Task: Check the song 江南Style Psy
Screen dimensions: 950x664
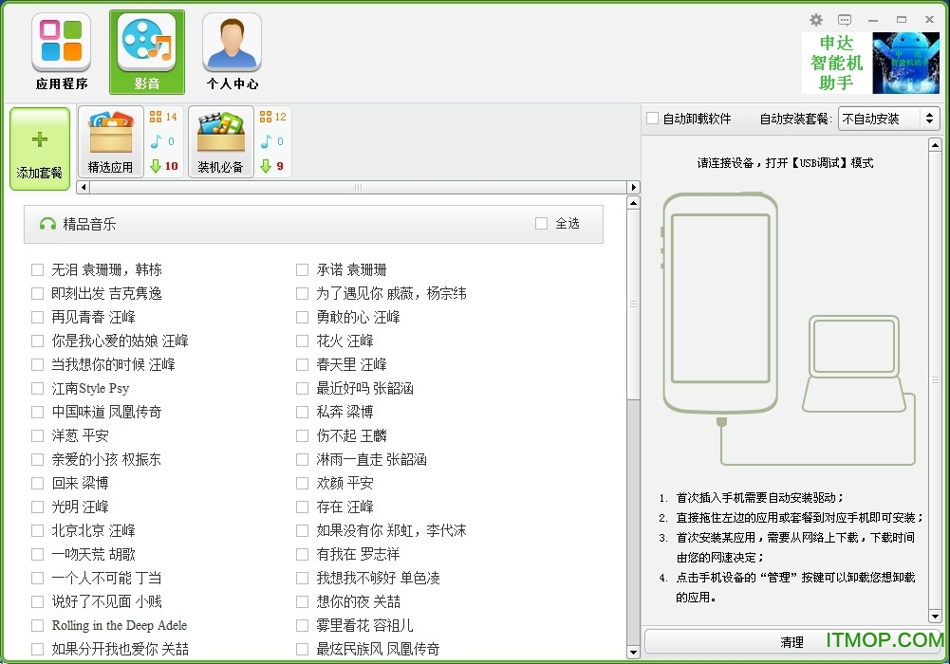Action: 38,388
